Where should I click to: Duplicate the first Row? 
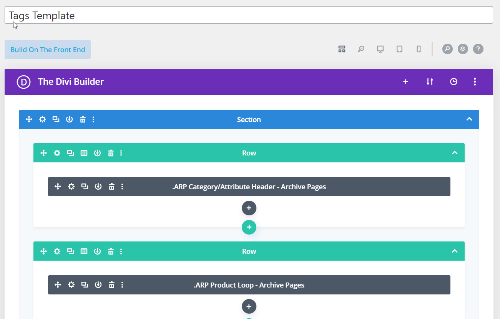(70, 153)
